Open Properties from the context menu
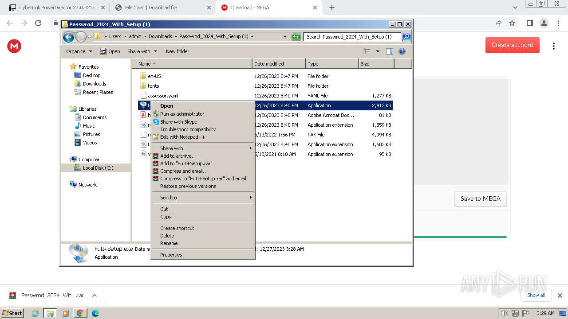This screenshot has height=319, width=568. [x=203, y=255]
